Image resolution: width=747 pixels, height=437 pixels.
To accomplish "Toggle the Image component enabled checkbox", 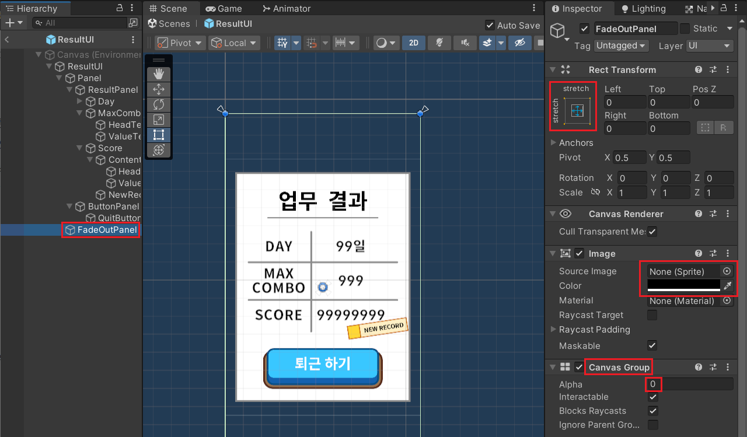I will 580,253.
